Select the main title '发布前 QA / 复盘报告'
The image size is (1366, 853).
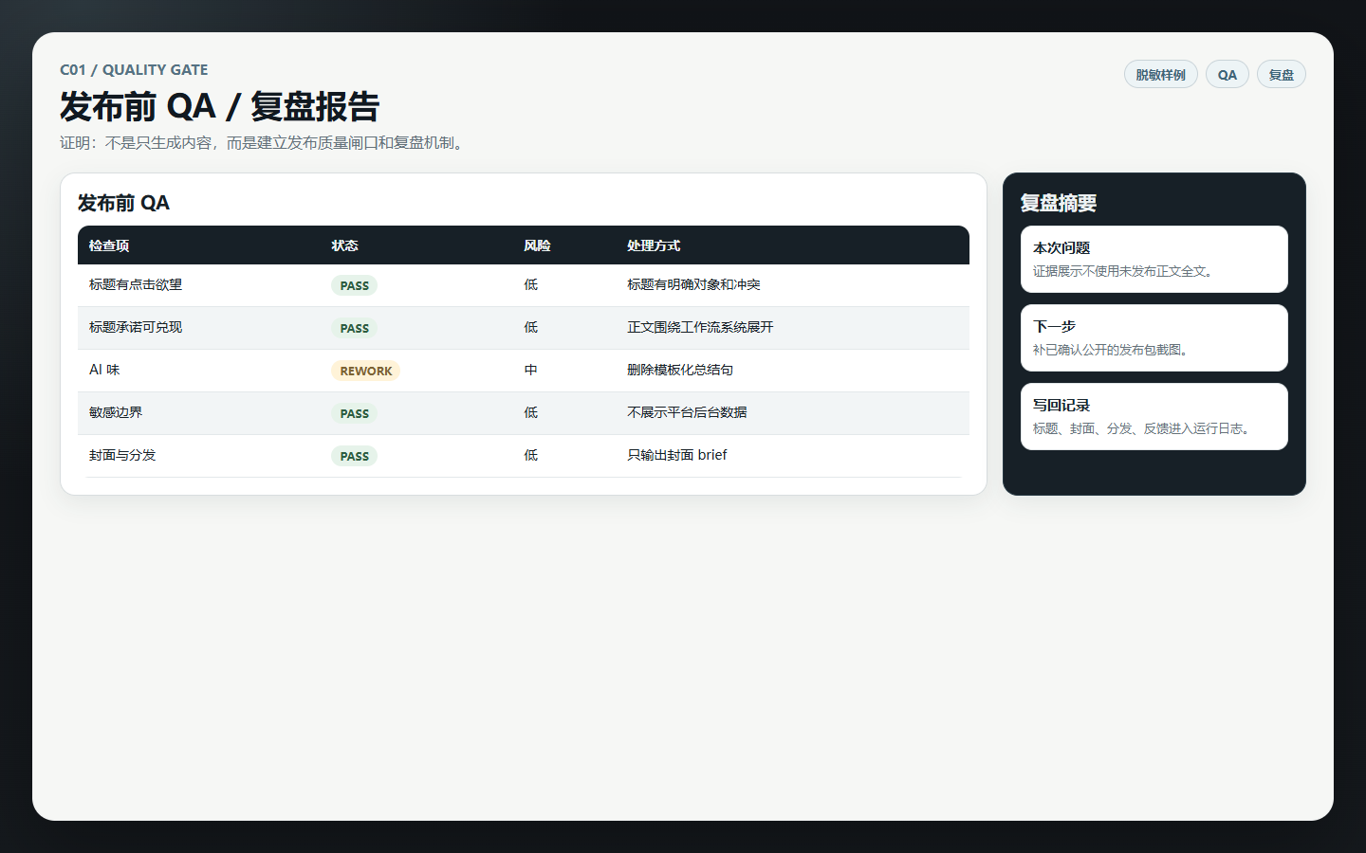pyautogui.click(x=219, y=106)
